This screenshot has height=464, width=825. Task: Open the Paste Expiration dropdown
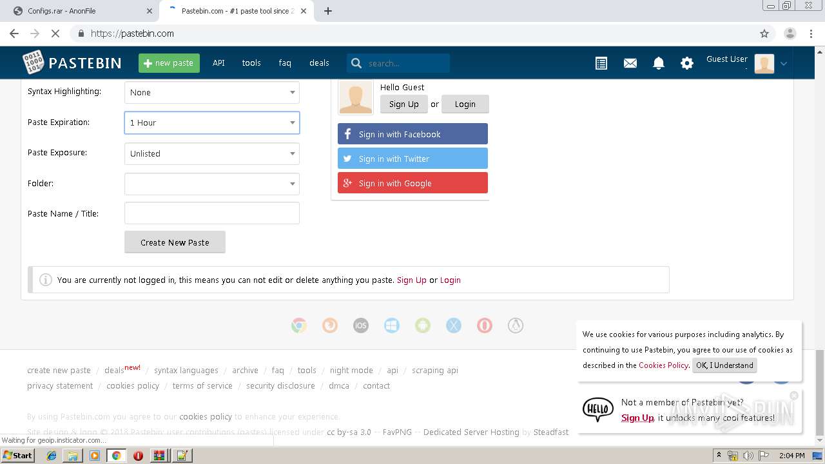point(212,122)
